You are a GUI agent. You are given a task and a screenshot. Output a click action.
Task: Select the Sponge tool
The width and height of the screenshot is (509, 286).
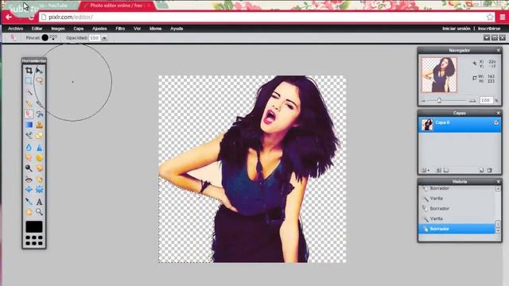39,157
